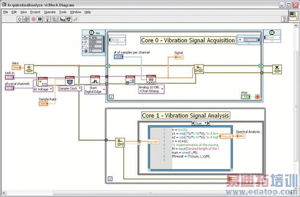Open the case structure True selector dropdown
The height and width of the screenshot is (197, 300).
click(206, 123)
